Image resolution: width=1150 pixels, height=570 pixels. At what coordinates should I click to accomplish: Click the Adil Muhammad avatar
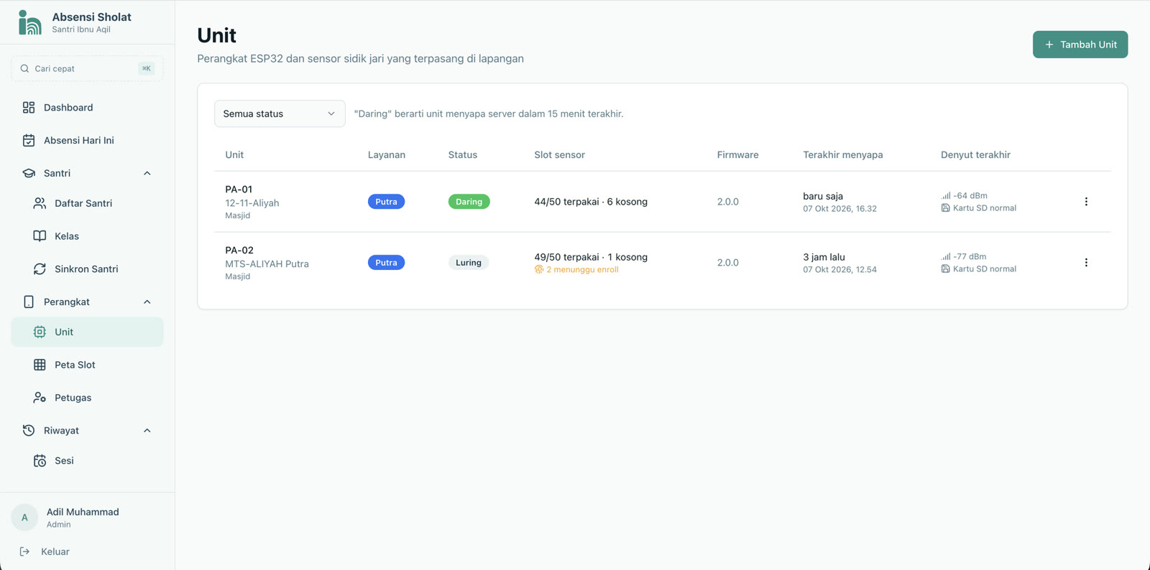(24, 518)
